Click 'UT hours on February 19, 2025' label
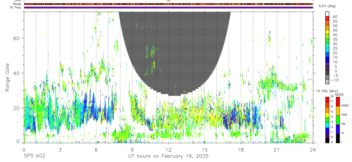This screenshot has height=162, width=352. tap(168, 157)
